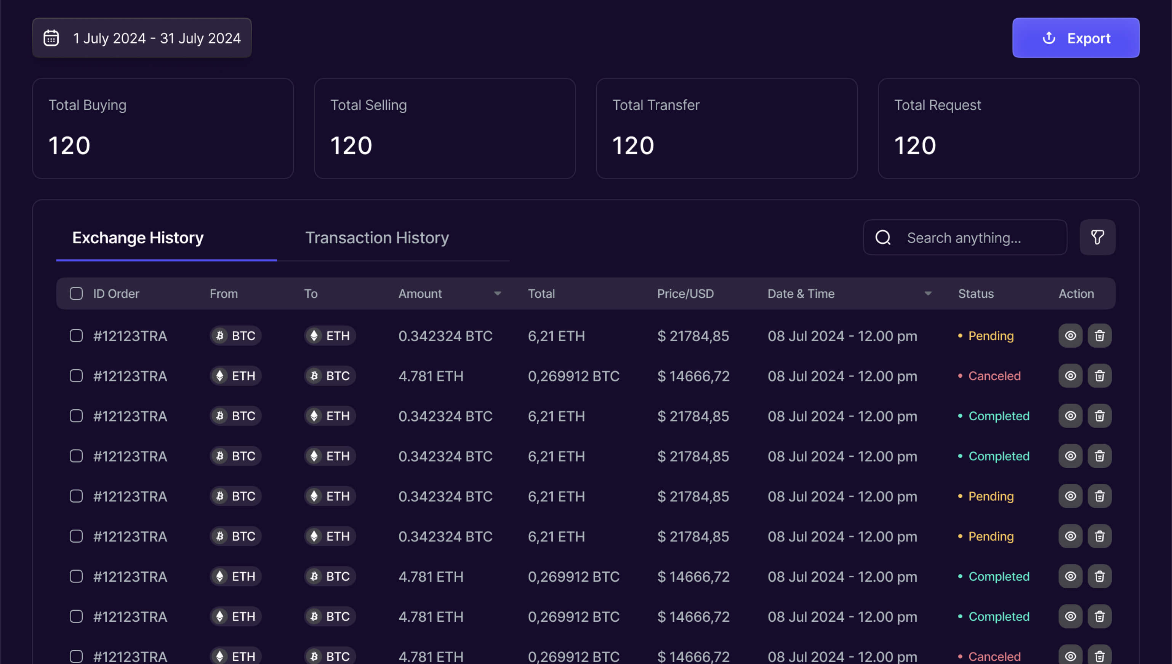Click eye icon on first Canceled row
This screenshot has width=1172, height=664.
point(1070,376)
